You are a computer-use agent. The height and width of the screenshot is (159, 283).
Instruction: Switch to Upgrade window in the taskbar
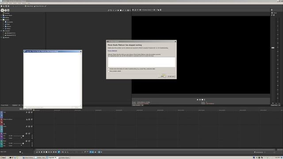[52, 158]
